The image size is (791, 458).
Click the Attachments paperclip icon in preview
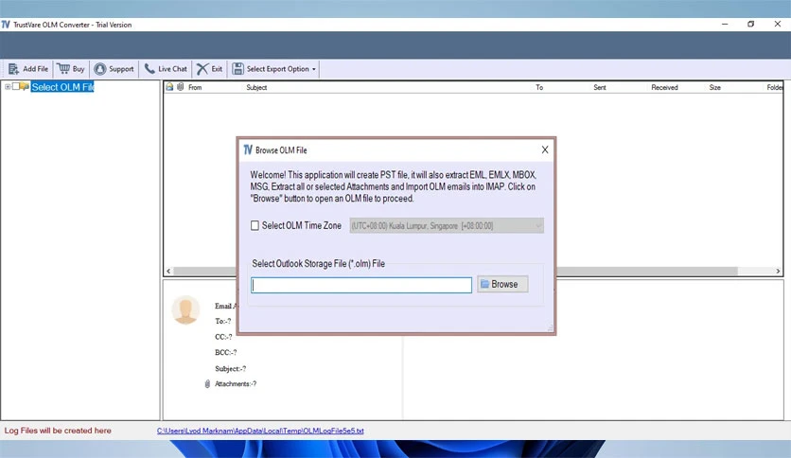pyautogui.click(x=207, y=384)
